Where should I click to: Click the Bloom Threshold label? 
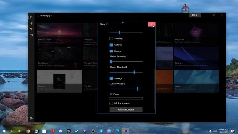(x=118, y=67)
